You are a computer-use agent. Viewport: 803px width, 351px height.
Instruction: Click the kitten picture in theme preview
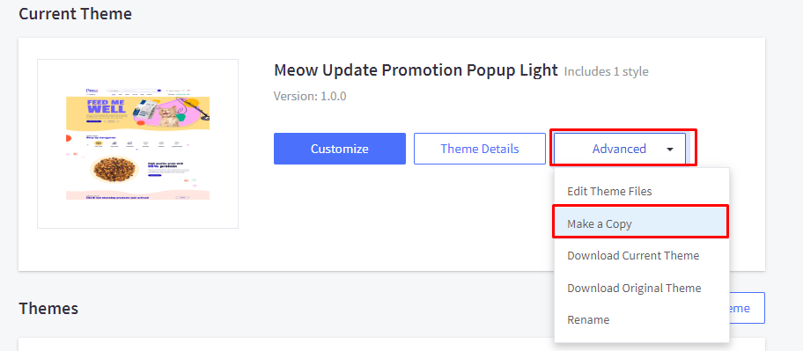pos(167,117)
